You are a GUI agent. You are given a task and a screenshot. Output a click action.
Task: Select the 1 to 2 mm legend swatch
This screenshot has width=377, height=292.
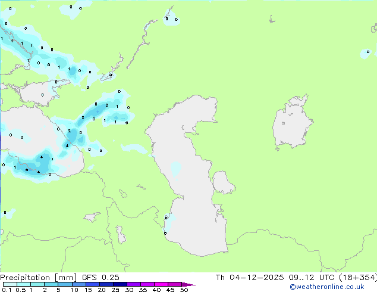(37, 284)
